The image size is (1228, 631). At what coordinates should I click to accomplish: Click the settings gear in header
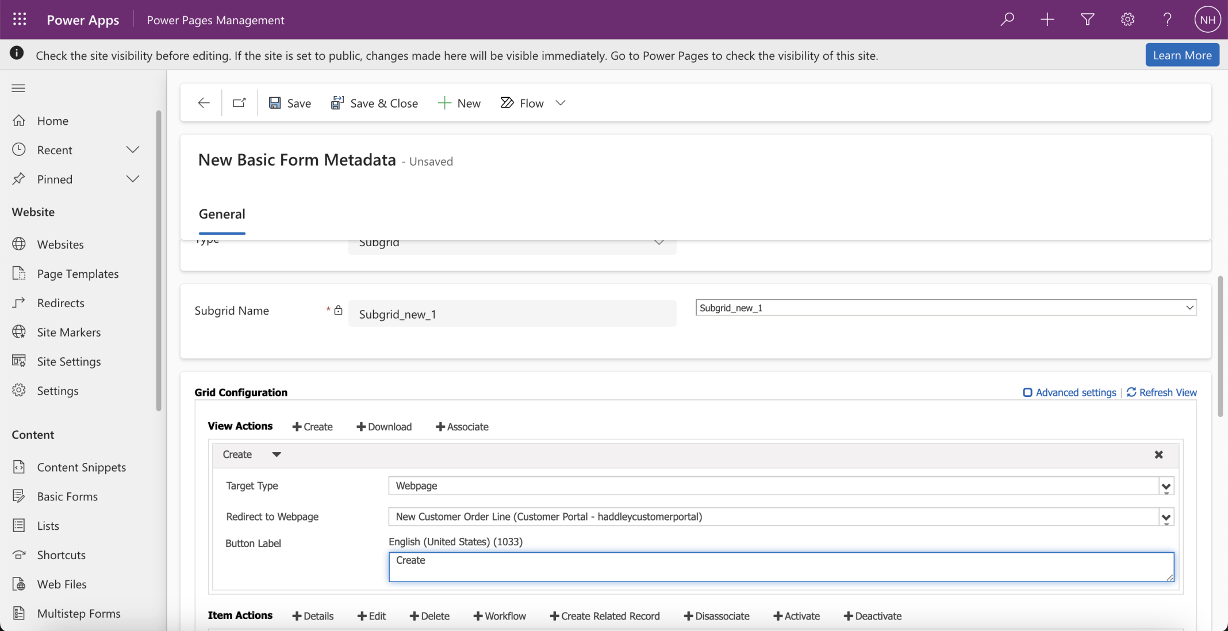(1127, 20)
